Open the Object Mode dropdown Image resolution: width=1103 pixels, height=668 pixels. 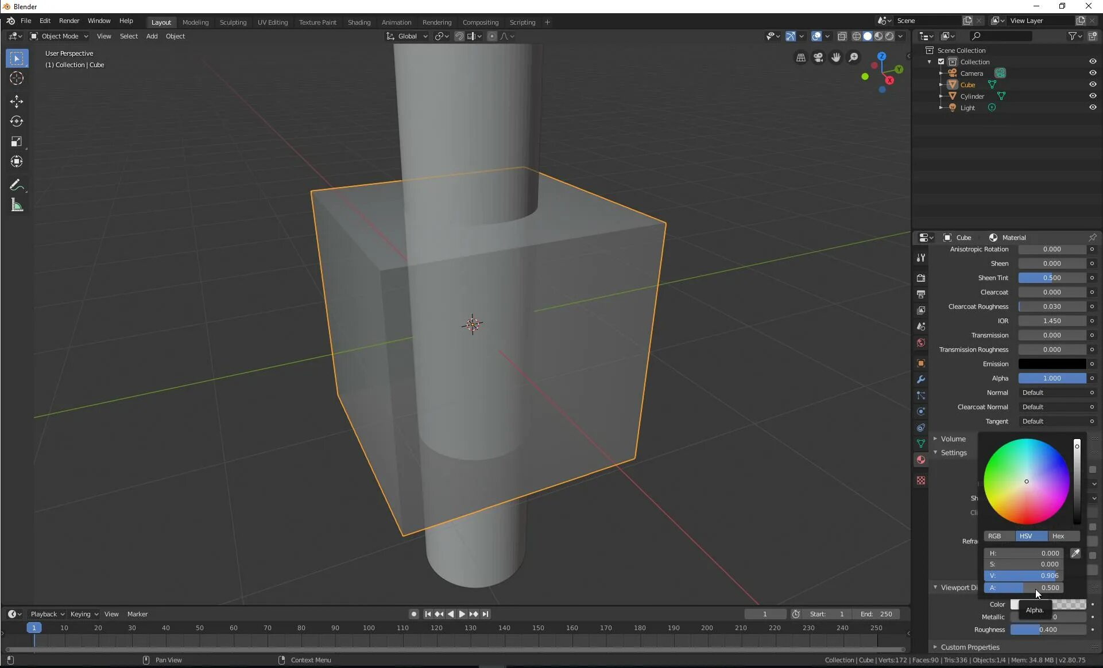click(59, 36)
